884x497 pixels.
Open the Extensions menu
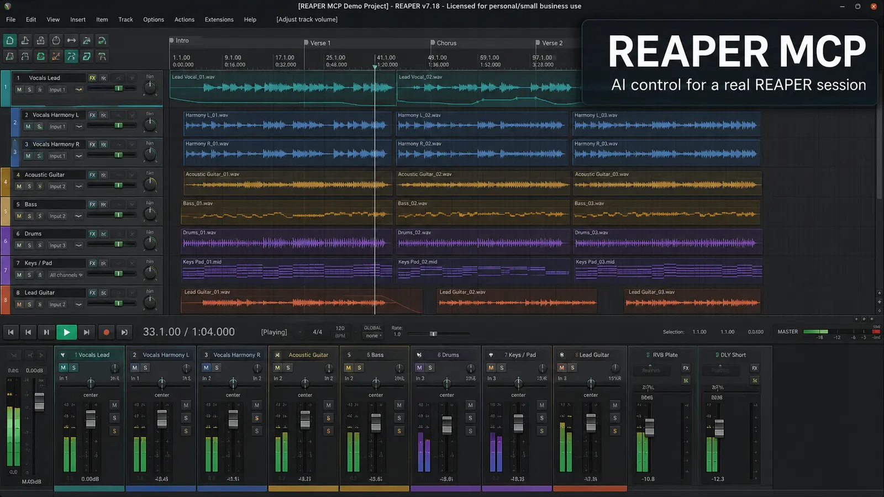[219, 19]
